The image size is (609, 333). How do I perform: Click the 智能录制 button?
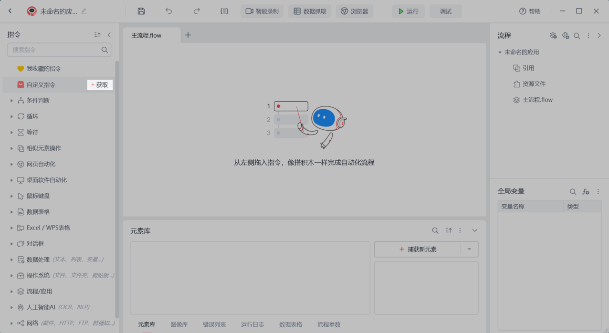(x=262, y=11)
